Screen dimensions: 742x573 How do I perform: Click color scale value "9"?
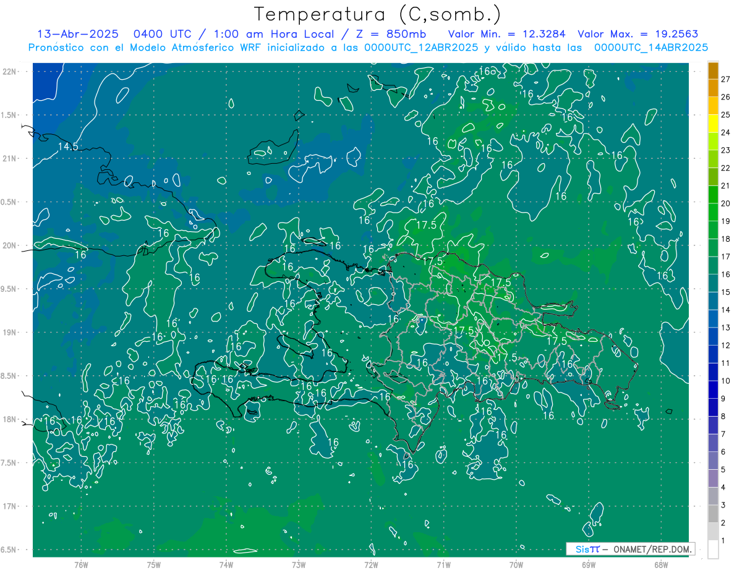pos(723,399)
